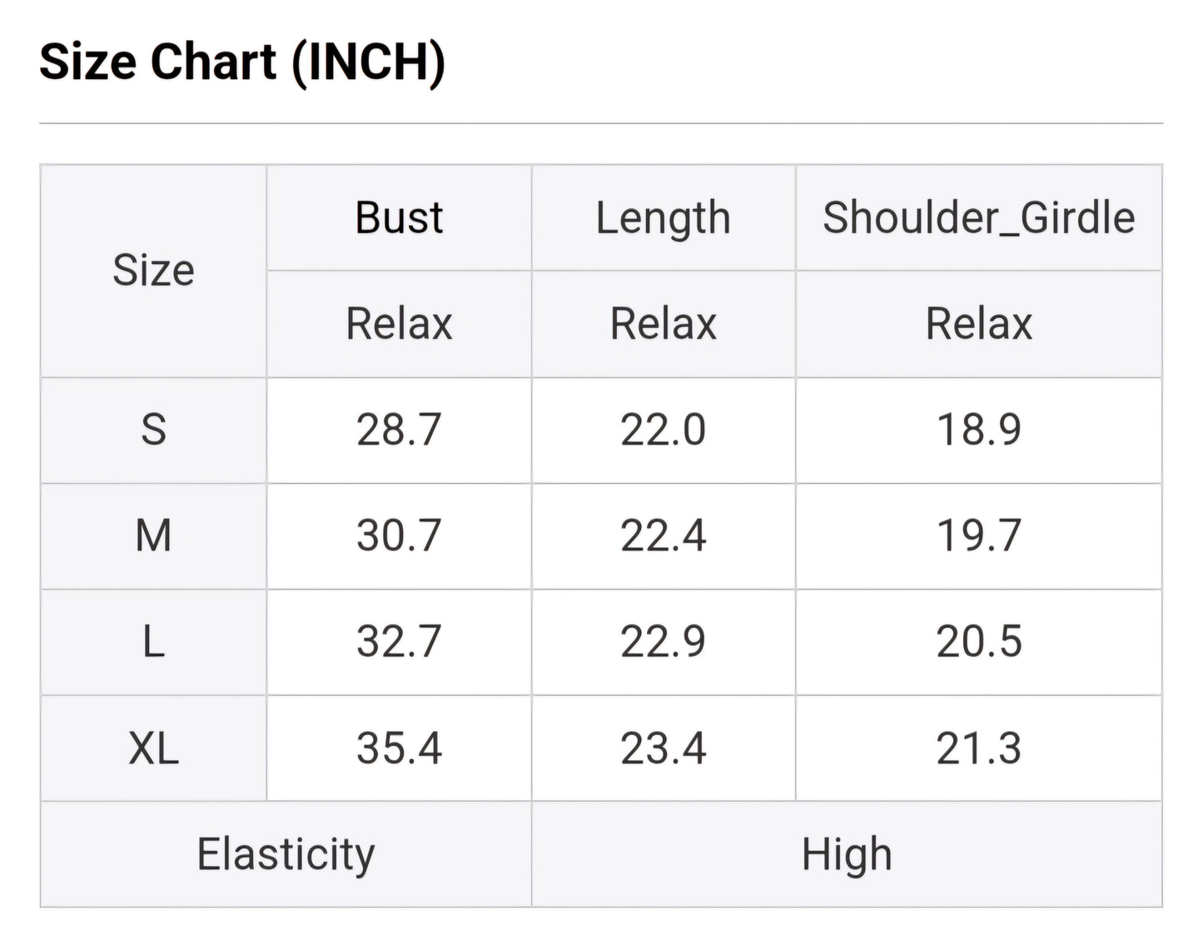This screenshot has height=926, width=1203.
Task: Select the S size row label
Action: click(154, 430)
